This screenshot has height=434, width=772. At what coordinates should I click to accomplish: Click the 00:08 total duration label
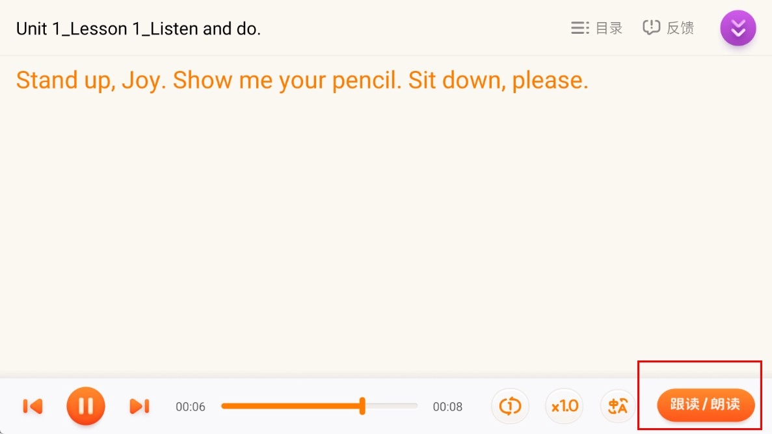[x=447, y=407]
